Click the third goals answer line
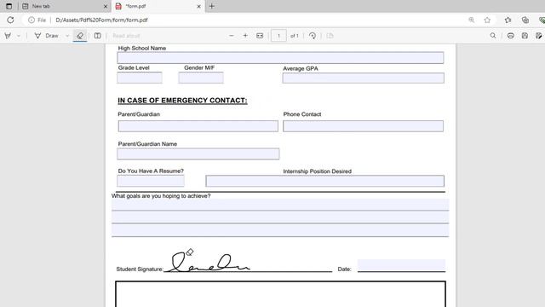545x307 pixels. (x=280, y=230)
